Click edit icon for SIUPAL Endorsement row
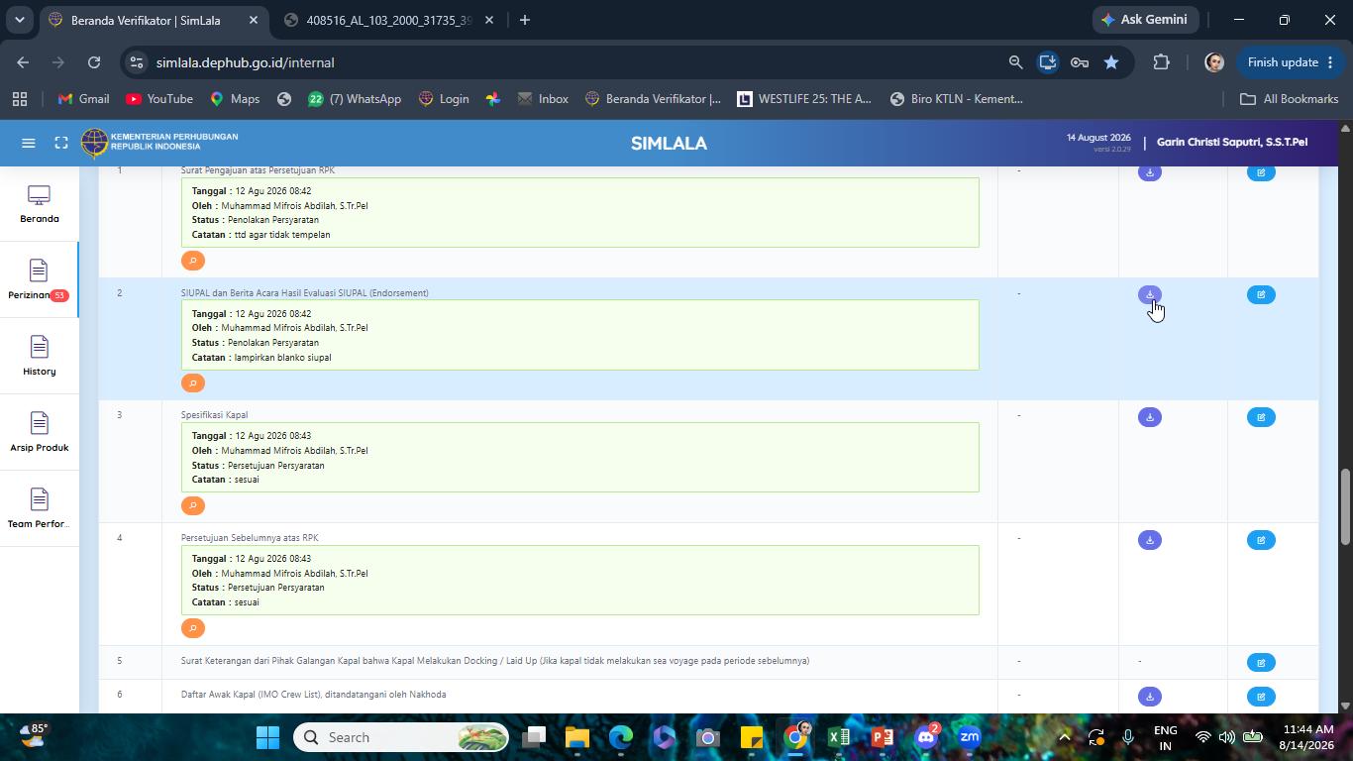1353x761 pixels. (1261, 294)
